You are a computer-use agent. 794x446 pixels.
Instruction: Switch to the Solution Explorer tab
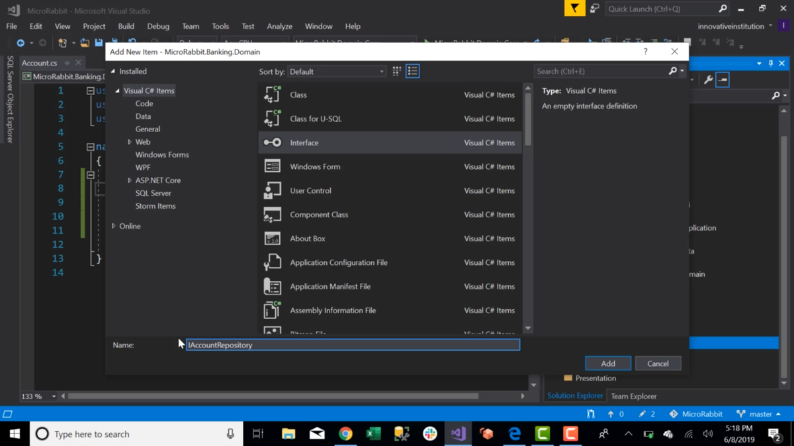pyautogui.click(x=575, y=396)
